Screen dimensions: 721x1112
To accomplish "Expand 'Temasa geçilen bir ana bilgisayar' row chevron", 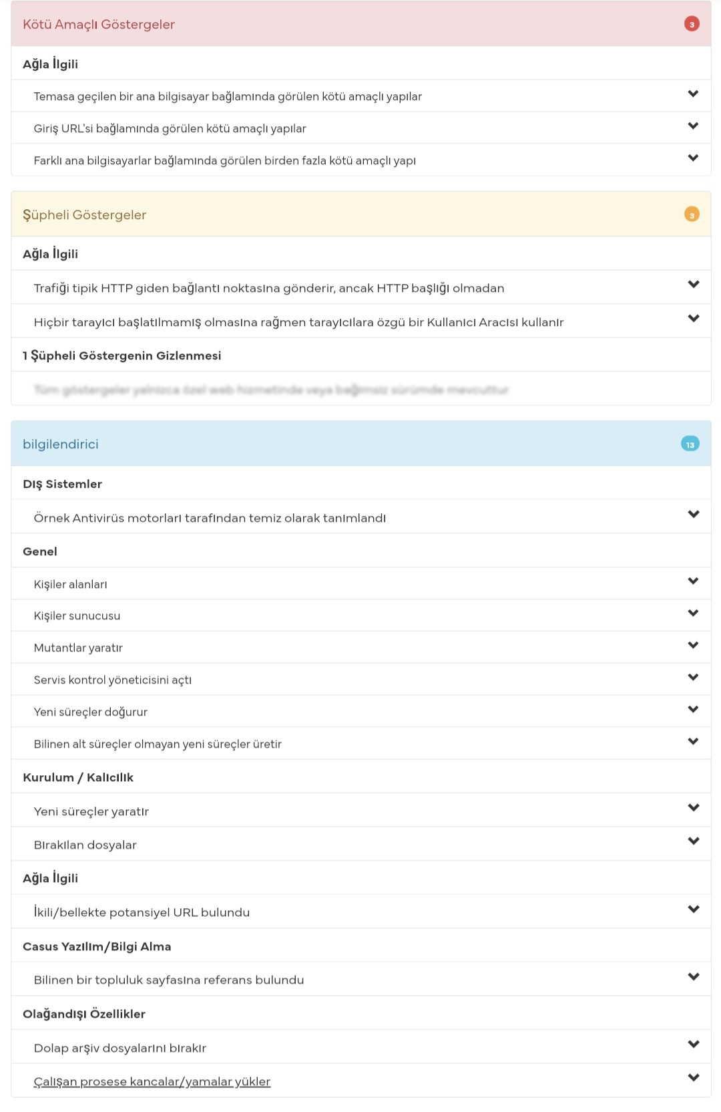I will coord(693,94).
